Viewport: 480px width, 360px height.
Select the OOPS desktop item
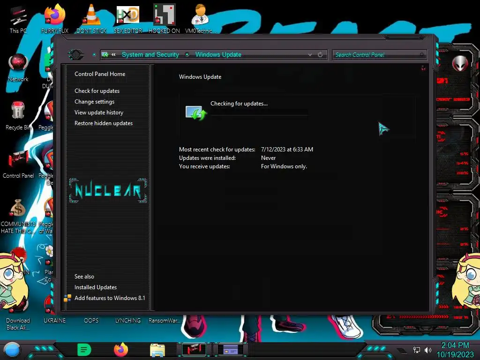pos(91,321)
